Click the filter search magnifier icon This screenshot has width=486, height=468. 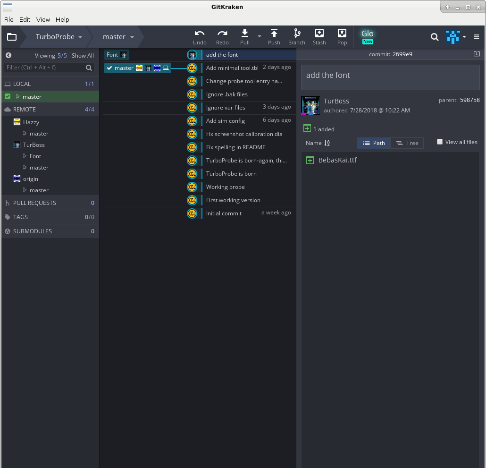point(89,68)
